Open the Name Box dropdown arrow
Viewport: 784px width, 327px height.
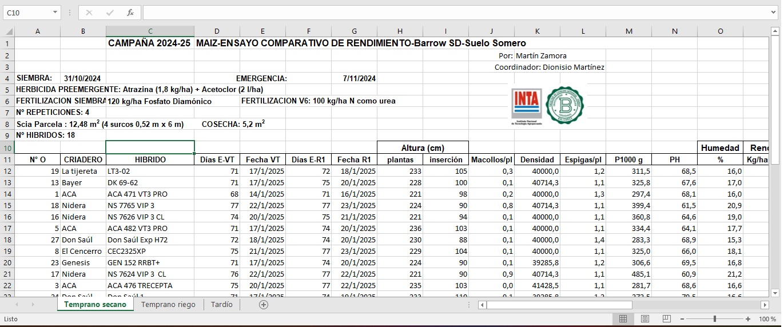(55, 13)
